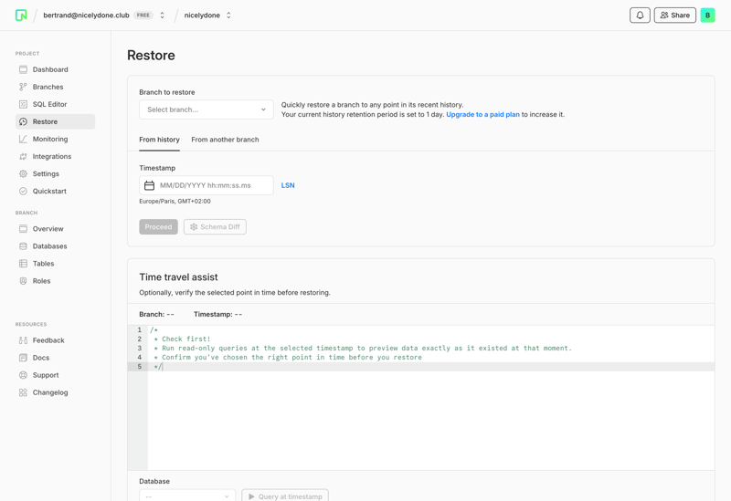Open the nicelydone project switcher
The height and width of the screenshot is (501, 731).
pyautogui.click(x=228, y=16)
